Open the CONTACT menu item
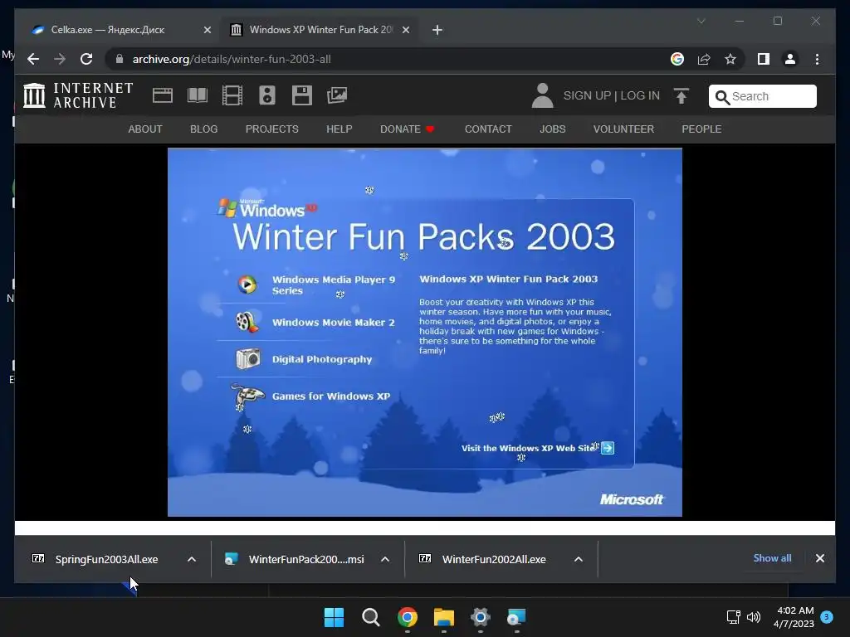 488,129
